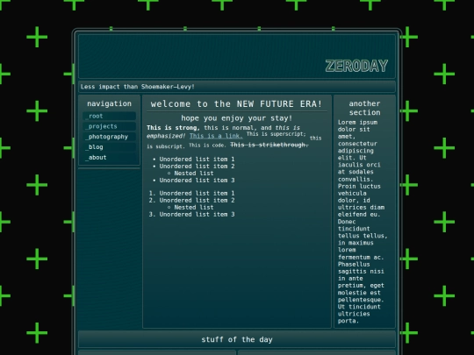This screenshot has width=474, height=355.
Task: Click the ZERODAY site logo
Action: pos(356,66)
